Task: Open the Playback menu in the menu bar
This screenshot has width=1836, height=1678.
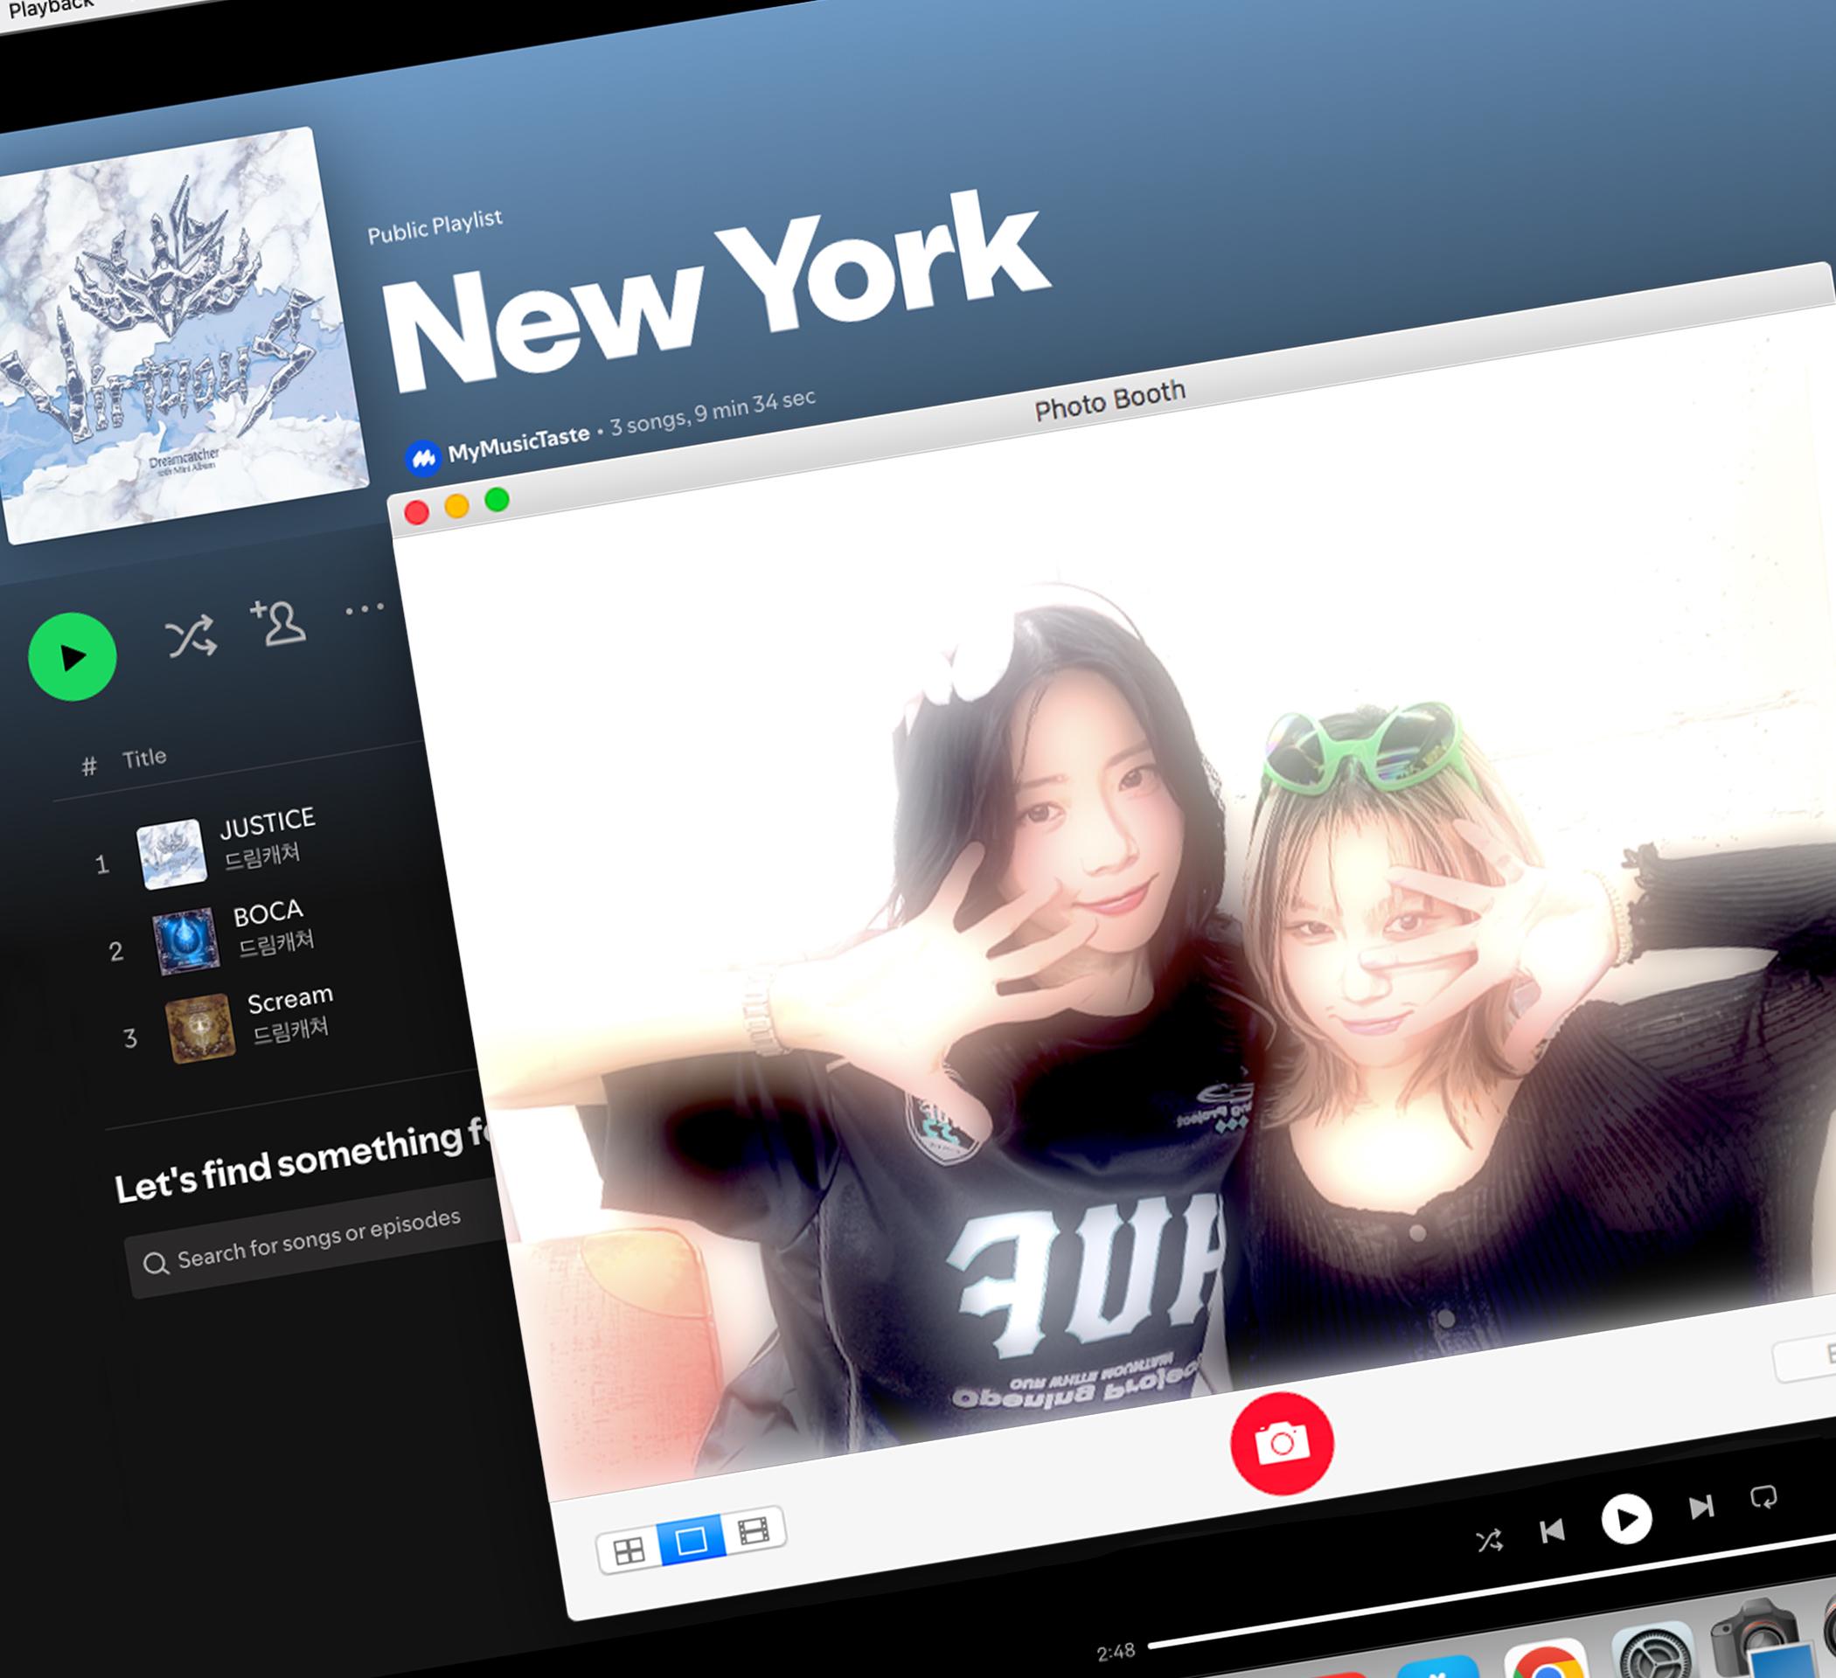Action: click(x=50, y=8)
